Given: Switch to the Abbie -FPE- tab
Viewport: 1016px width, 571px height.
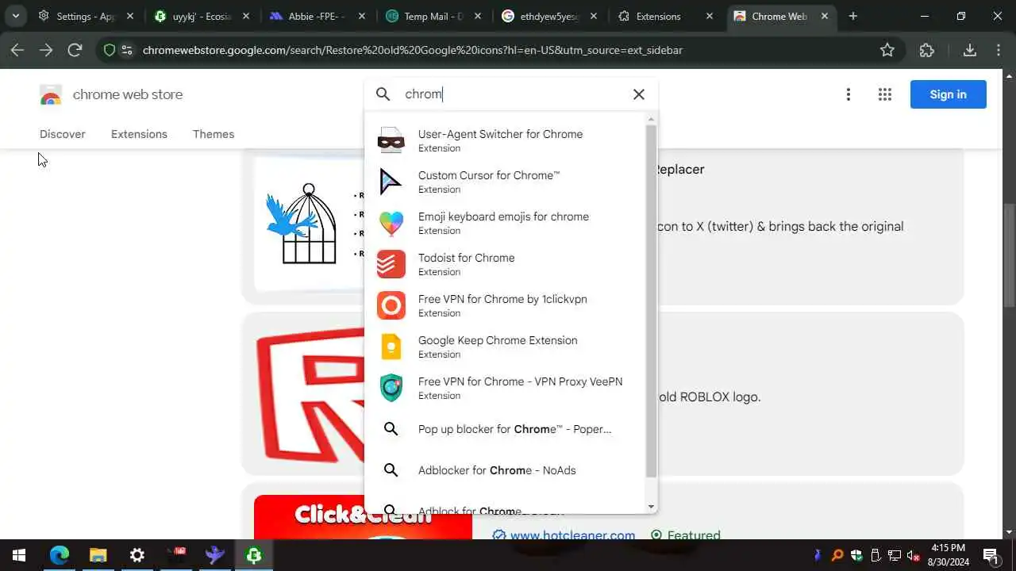Looking at the screenshot, I should 317,16.
